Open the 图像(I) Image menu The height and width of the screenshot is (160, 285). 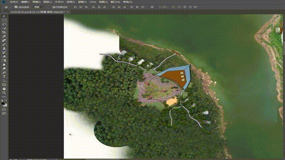(x=36, y=2)
